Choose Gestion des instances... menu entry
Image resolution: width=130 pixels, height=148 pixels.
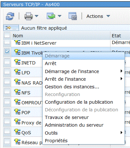pos(84,87)
